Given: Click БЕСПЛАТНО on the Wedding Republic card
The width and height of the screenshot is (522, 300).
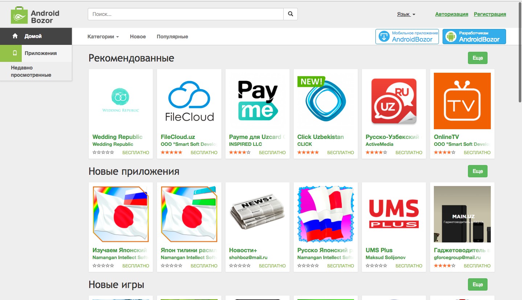Looking at the screenshot, I should click(x=136, y=152).
